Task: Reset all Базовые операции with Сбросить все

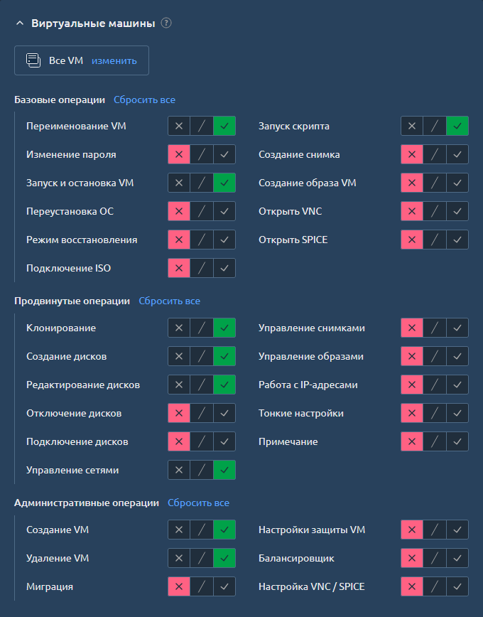Action: pyautogui.click(x=144, y=100)
